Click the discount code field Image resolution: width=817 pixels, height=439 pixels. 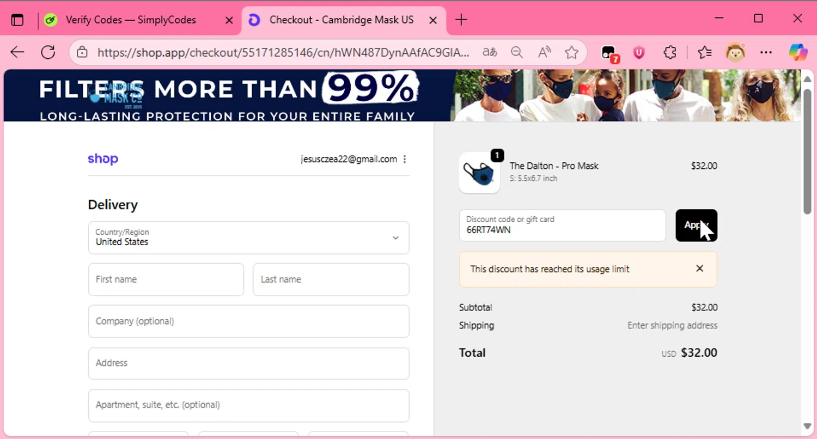[562, 225]
